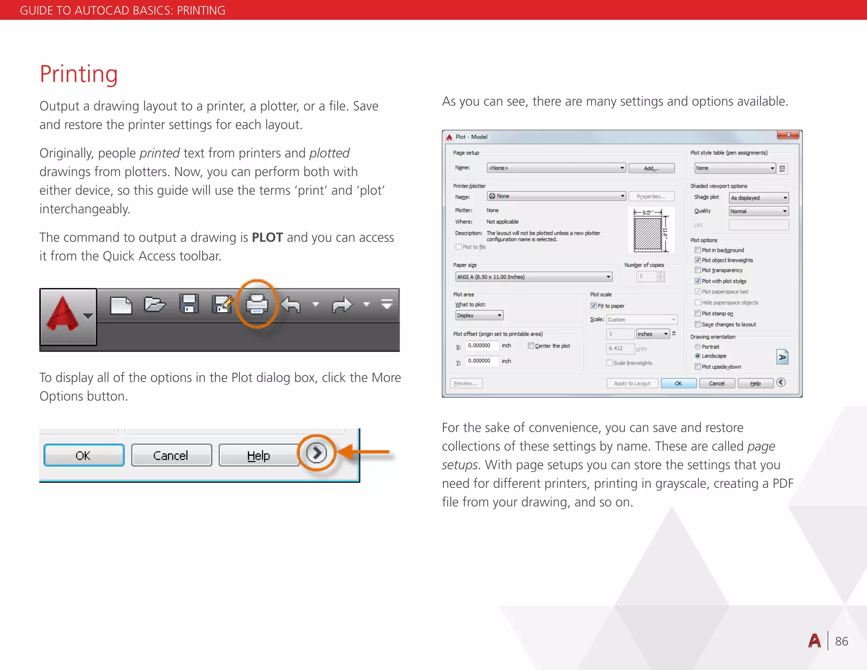Click Cancel in Plot dialog

click(x=716, y=383)
